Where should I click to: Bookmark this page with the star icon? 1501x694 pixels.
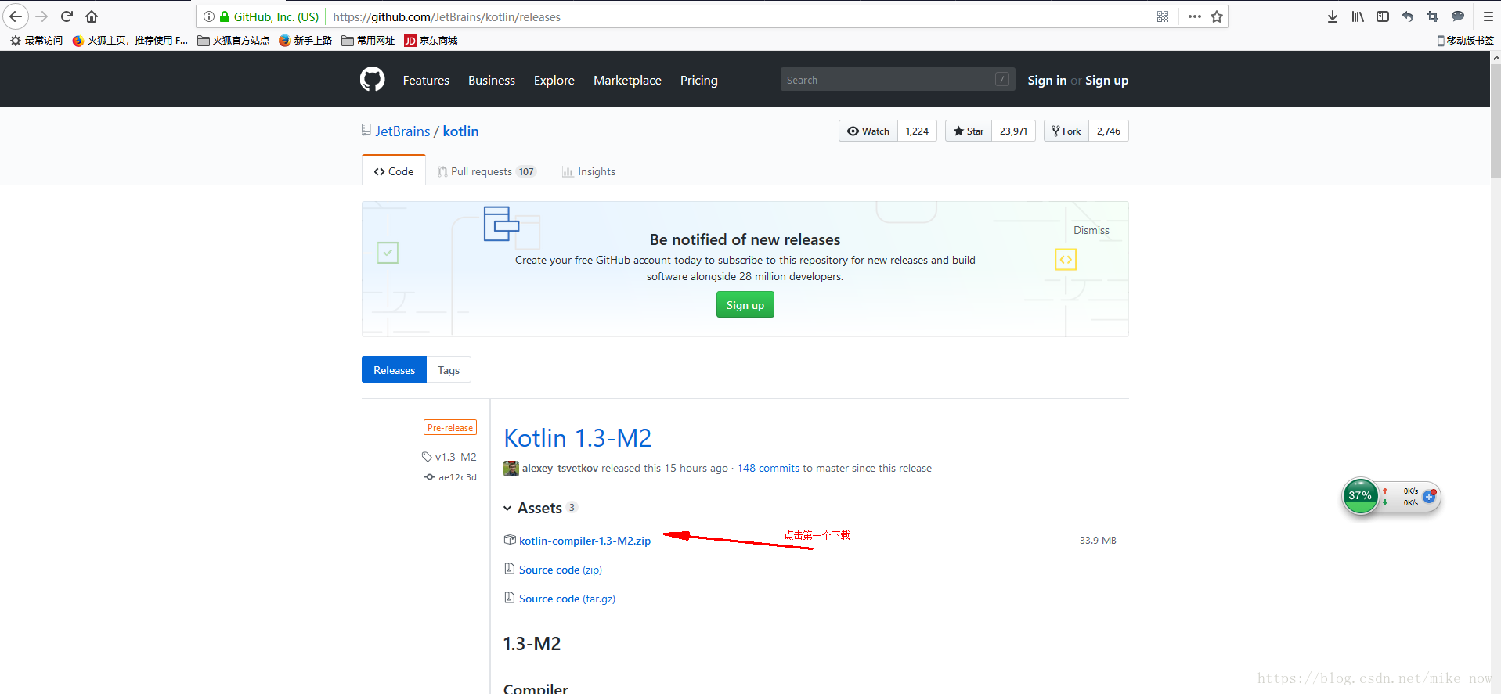coord(1217,16)
